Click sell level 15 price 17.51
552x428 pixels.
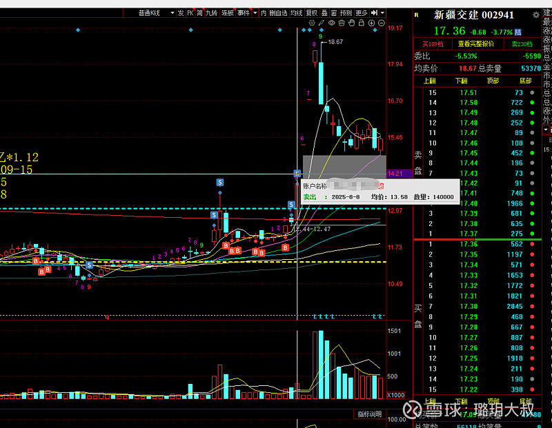pyautogui.click(x=469, y=92)
